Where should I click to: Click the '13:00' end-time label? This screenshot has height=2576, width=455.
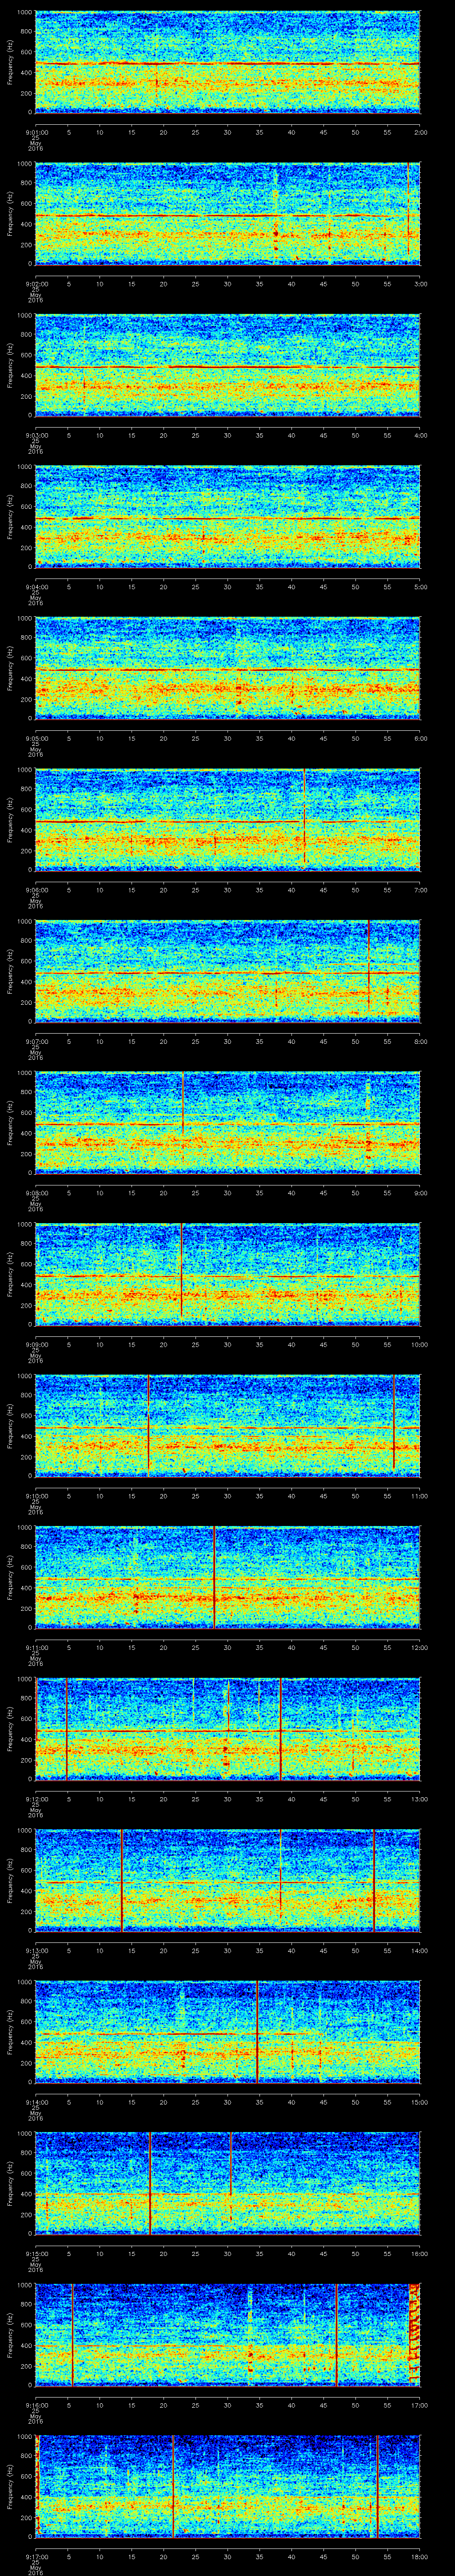click(419, 1799)
